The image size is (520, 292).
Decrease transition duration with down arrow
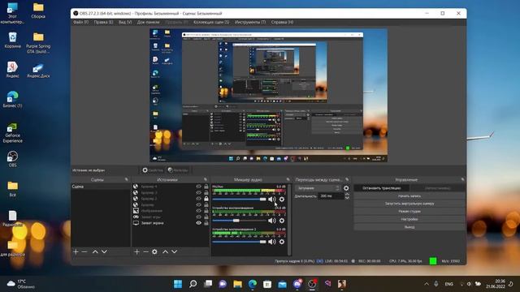point(347,198)
